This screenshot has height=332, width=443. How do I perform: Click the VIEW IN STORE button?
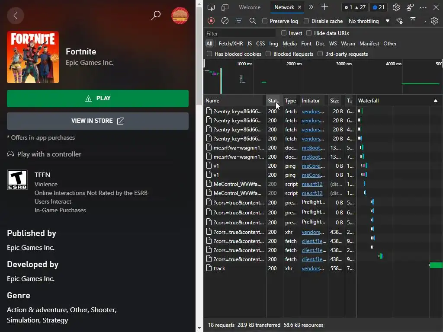pyautogui.click(x=98, y=121)
